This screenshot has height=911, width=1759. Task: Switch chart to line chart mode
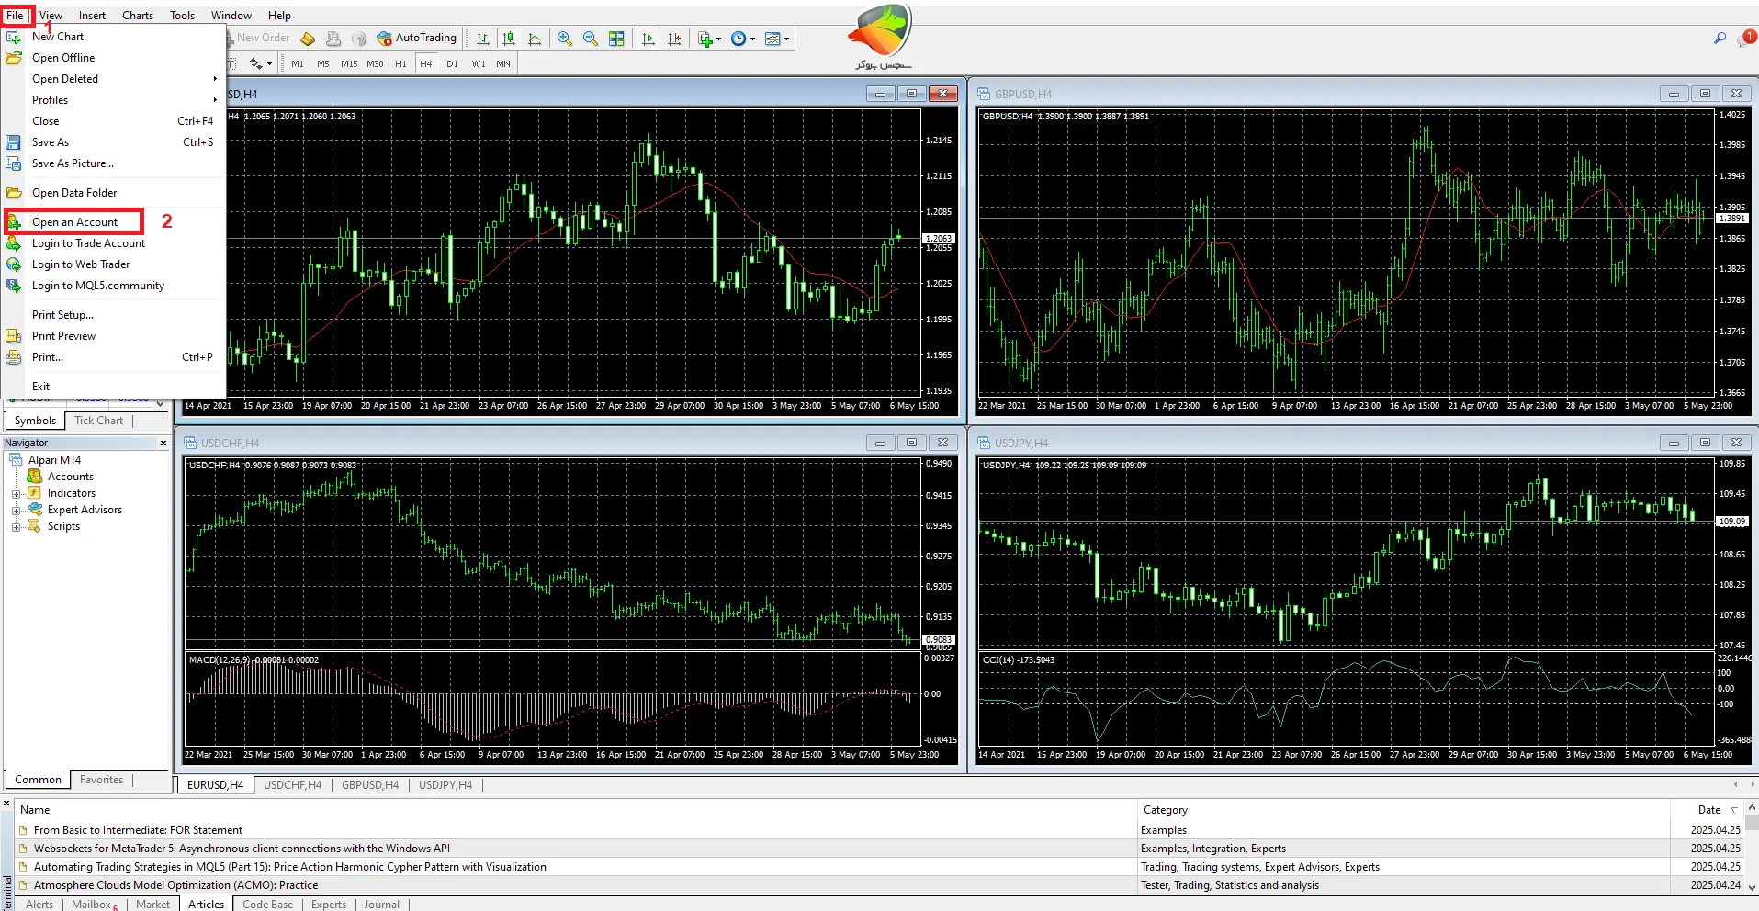535,39
